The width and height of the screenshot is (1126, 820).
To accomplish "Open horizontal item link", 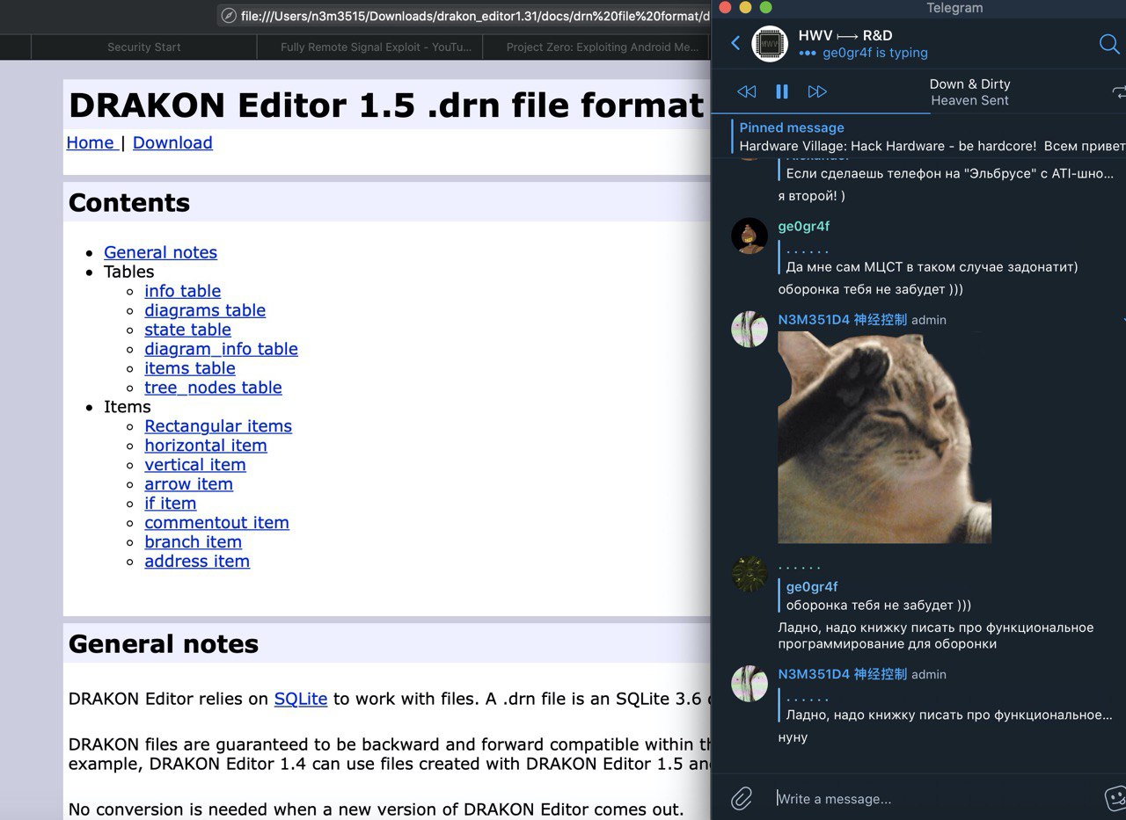I will point(206,446).
